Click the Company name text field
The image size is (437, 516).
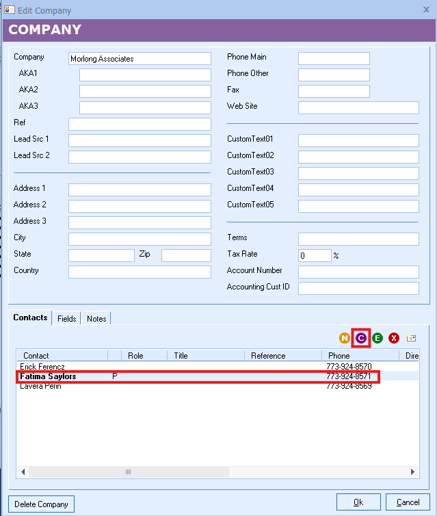click(140, 59)
